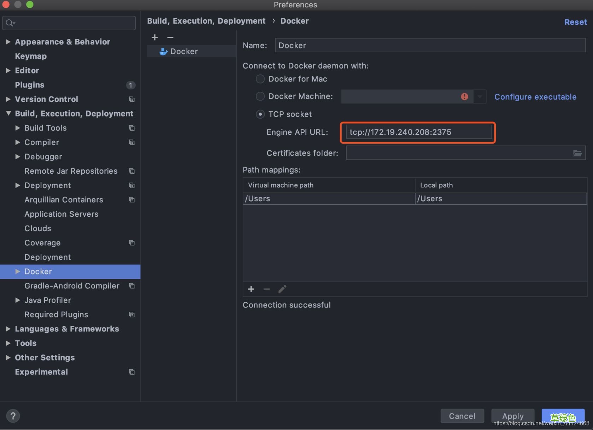This screenshot has height=430, width=593.
Task: Click the Plugins update count badge
Action: pyautogui.click(x=131, y=85)
